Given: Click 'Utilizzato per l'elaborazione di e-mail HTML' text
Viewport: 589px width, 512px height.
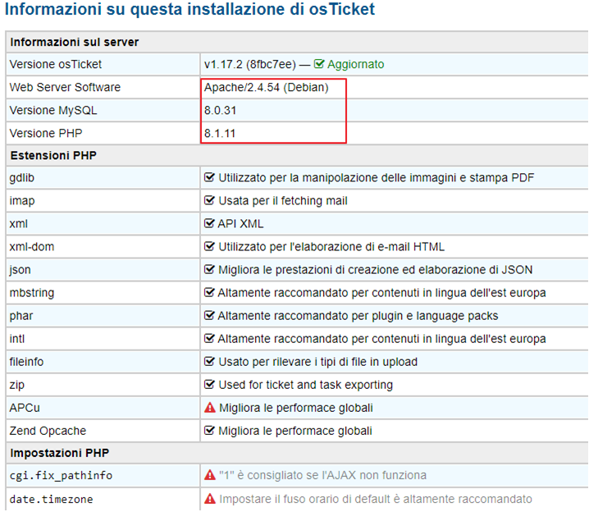Looking at the screenshot, I should pyautogui.click(x=331, y=247).
